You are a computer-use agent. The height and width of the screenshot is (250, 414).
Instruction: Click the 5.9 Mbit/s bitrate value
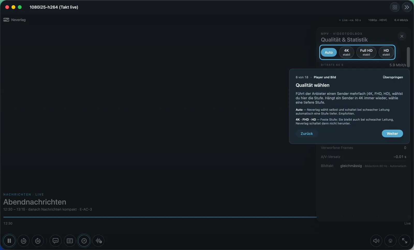click(x=398, y=65)
